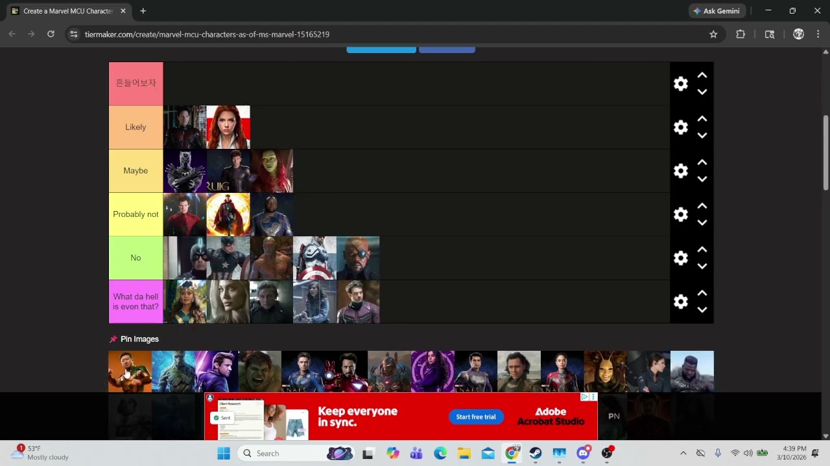
Task: Select Black Widow image in Likely tier
Action: tap(228, 128)
